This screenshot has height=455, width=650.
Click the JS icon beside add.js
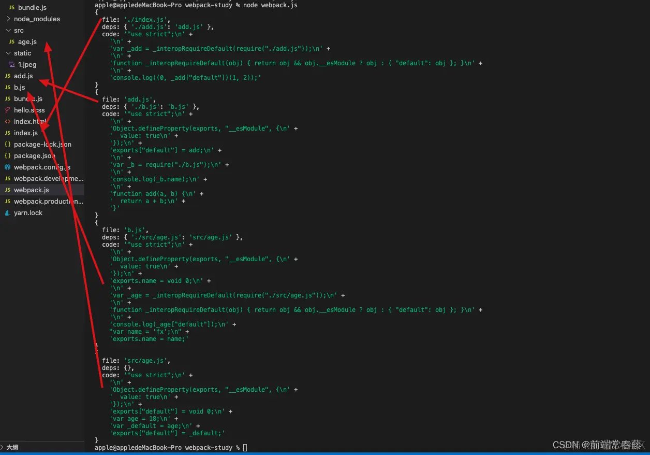8,76
